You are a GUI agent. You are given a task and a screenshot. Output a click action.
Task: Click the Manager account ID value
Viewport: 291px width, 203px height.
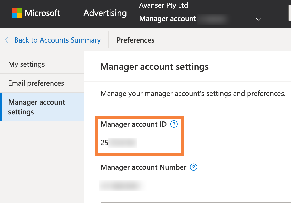coord(118,143)
